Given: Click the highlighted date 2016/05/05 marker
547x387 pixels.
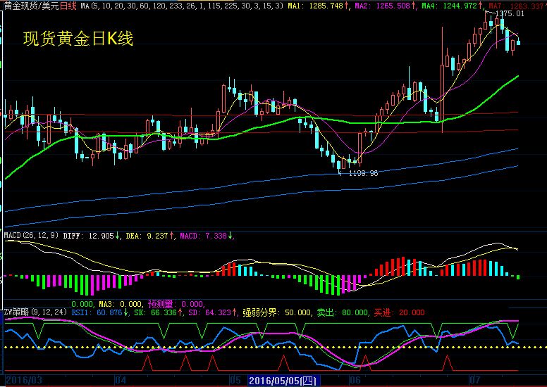Looking at the screenshot, I should tap(283, 381).
